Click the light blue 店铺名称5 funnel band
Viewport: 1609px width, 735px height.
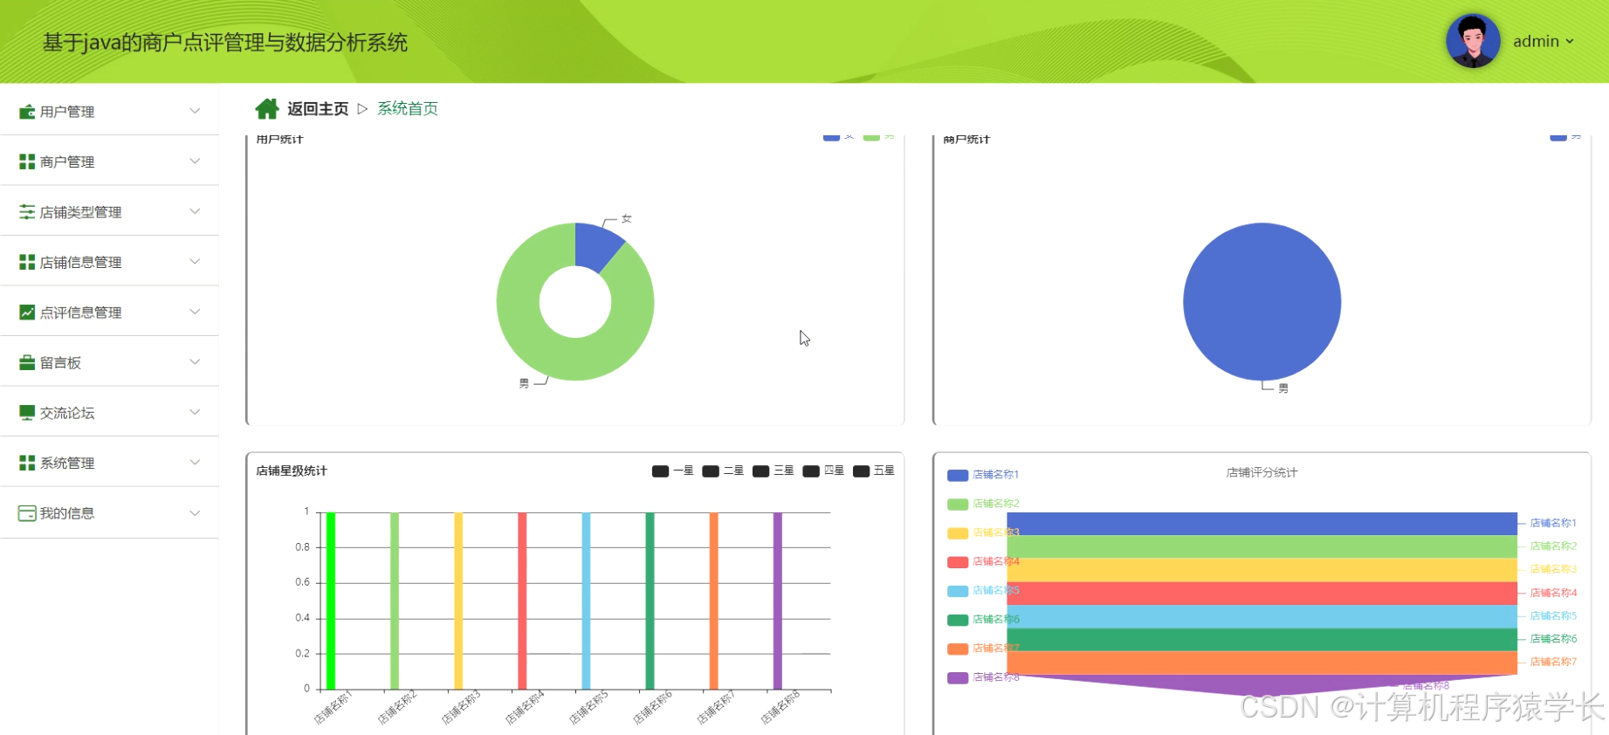click(1262, 616)
